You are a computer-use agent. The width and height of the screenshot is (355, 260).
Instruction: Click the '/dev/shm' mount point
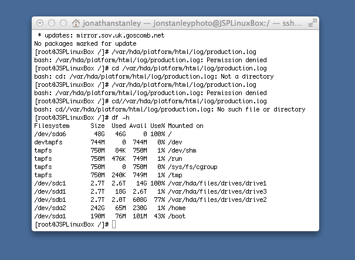(182, 151)
